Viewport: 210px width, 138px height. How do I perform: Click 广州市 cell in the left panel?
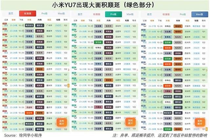49,26
